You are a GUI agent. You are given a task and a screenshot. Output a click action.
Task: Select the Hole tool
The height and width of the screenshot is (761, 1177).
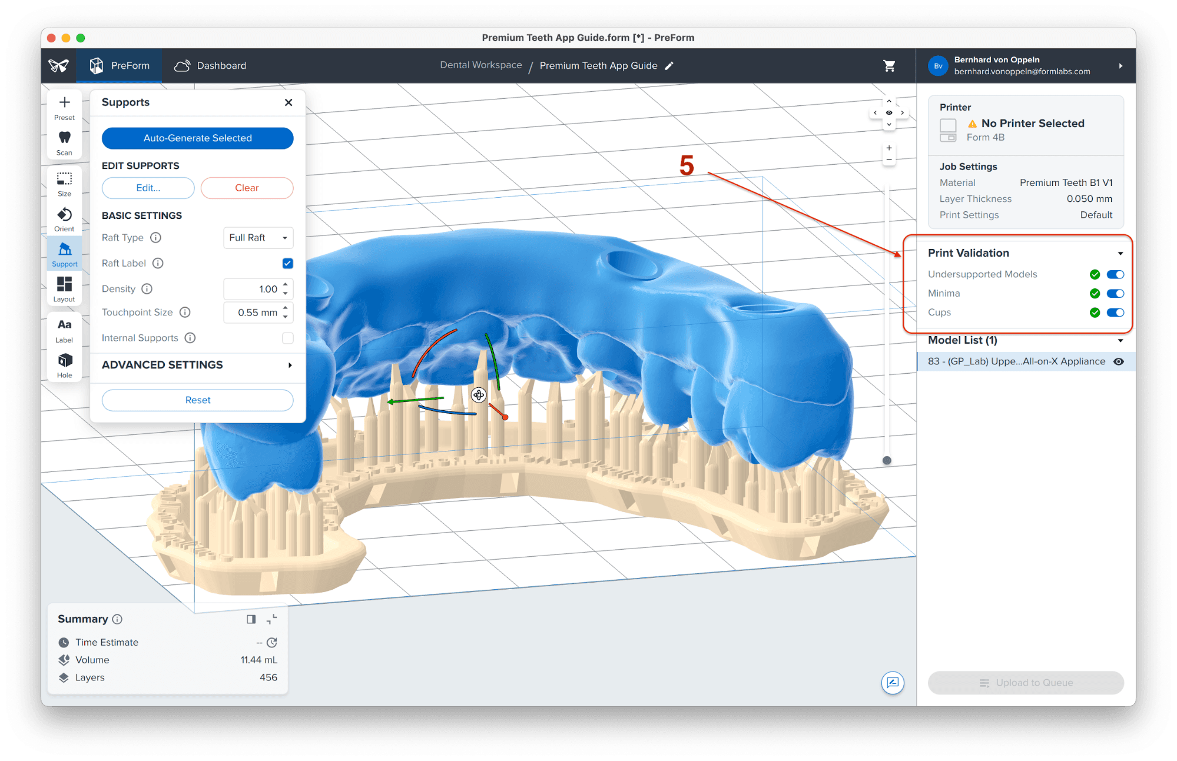[64, 365]
